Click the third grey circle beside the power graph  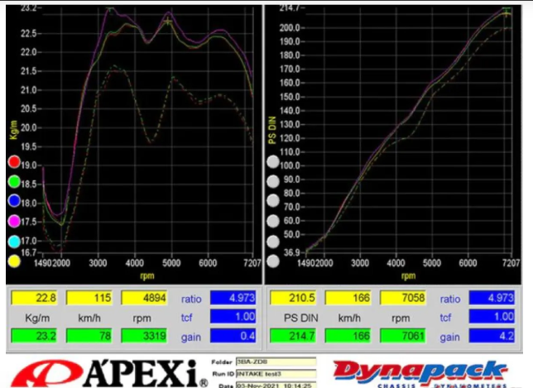click(273, 201)
